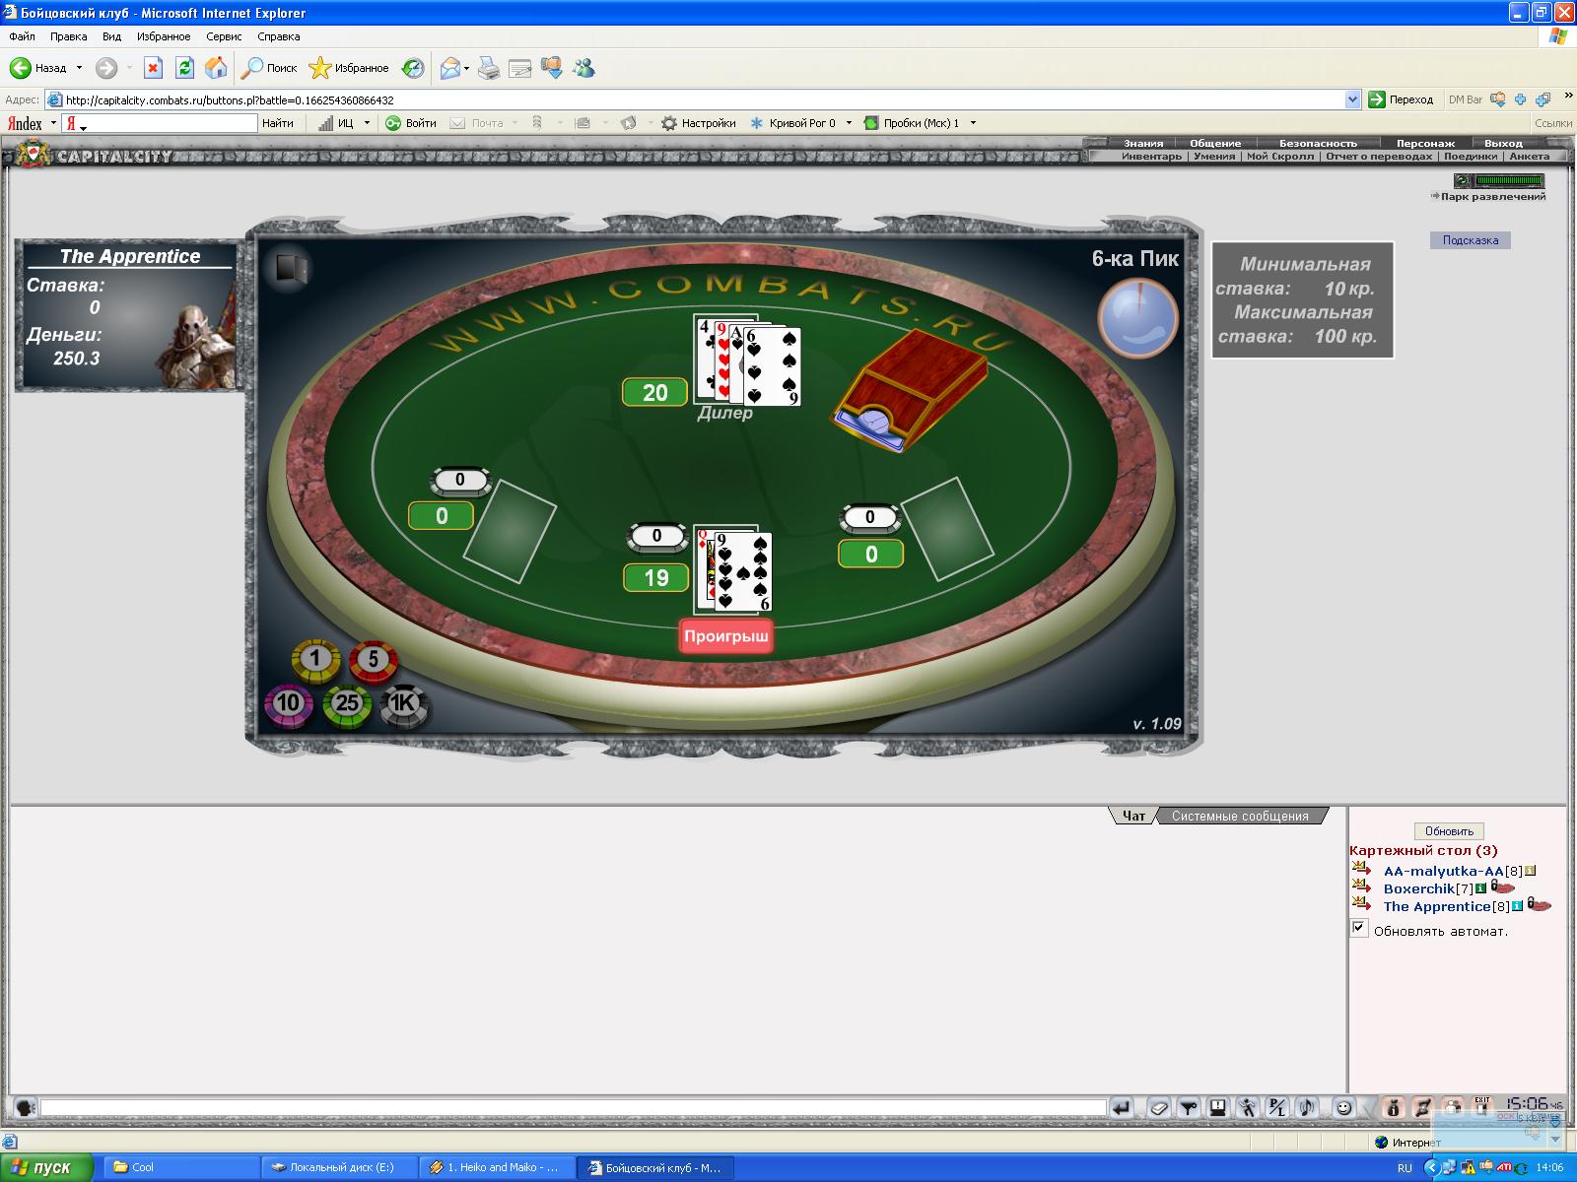The height and width of the screenshot is (1182, 1577).
Task: Open IE History icon
Action: (413, 68)
